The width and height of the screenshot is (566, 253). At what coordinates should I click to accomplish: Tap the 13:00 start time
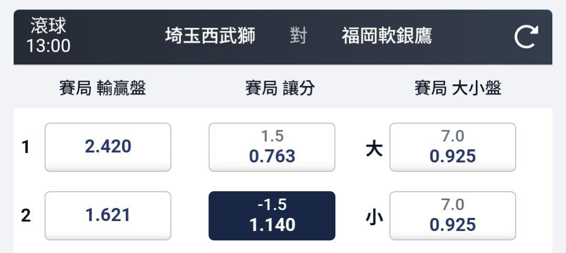(48, 46)
